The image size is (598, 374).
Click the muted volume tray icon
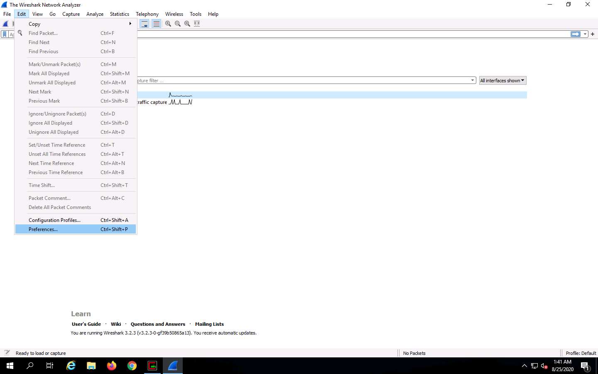(544, 366)
